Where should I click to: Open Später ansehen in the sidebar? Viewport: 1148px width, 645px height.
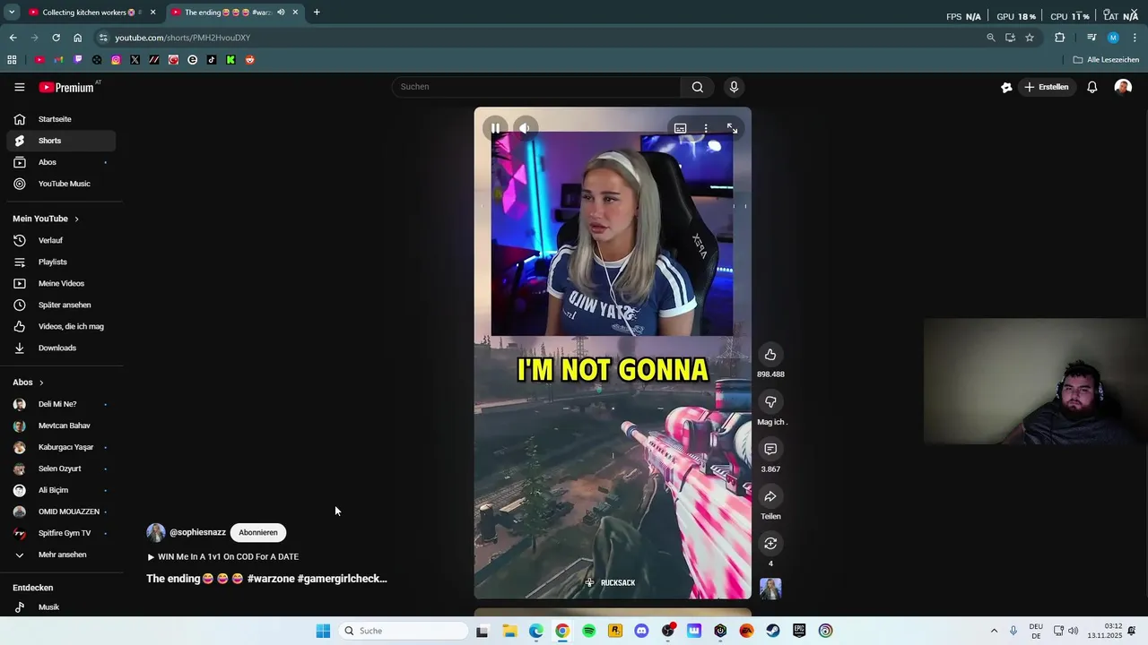(61, 305)
